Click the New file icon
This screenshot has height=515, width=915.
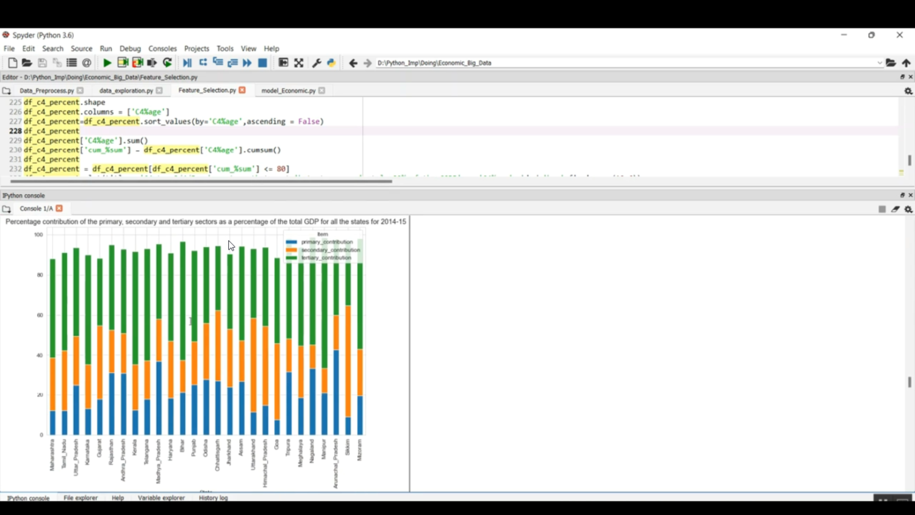12,63
